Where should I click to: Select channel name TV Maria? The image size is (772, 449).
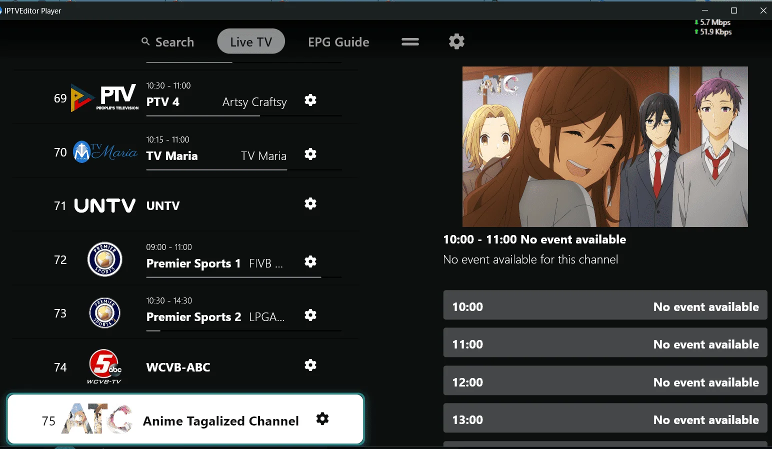pos(172,156)
